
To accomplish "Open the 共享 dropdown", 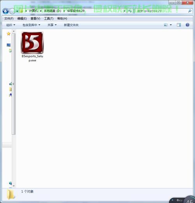I will click(52, 25).
